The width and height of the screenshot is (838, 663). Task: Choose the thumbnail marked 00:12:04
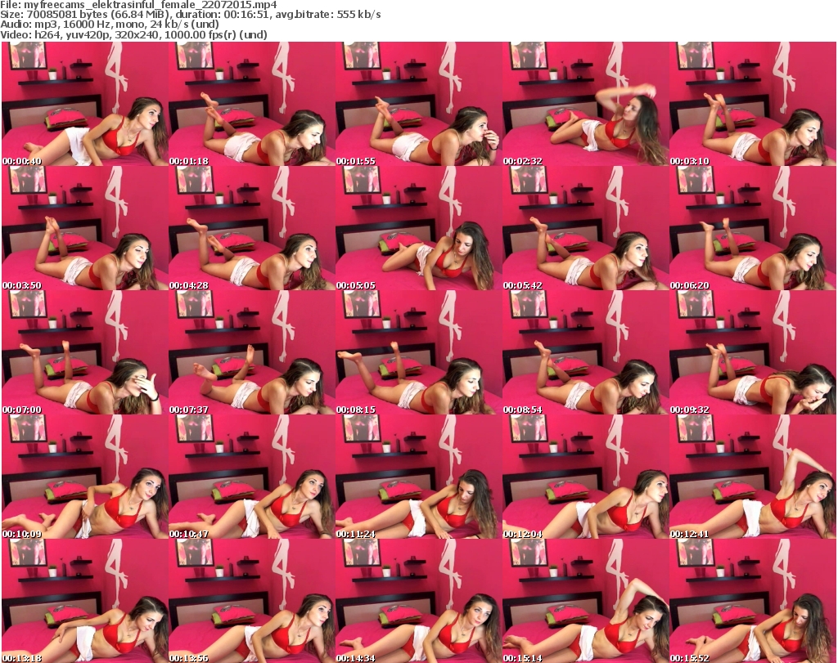click(x=585, y=477)
